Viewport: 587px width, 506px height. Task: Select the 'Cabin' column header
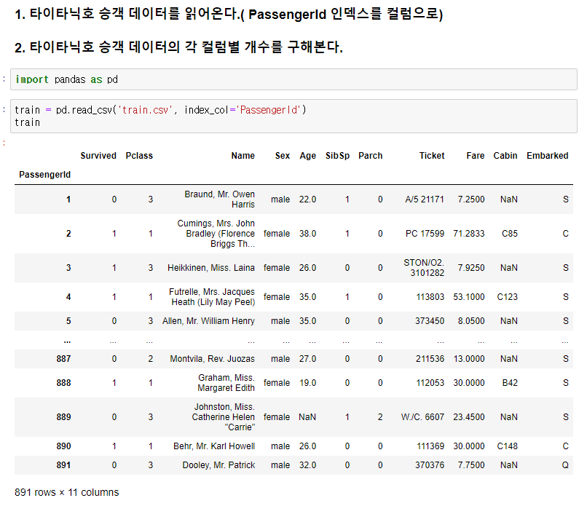(505, 156)
